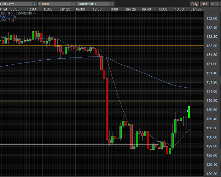
Task: Click the 132.00 price axis label
Action: click(x=212, y=46)
